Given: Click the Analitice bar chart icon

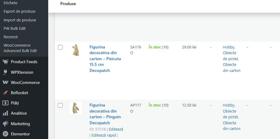Looking at the screenshot, I should (5, 113).
